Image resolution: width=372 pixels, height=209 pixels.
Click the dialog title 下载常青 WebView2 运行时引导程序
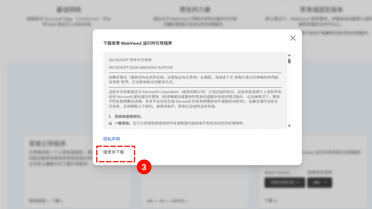(x=138, y=43)
